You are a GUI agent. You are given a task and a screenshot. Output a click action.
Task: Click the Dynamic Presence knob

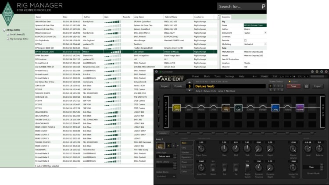click(x=258, y=167)
